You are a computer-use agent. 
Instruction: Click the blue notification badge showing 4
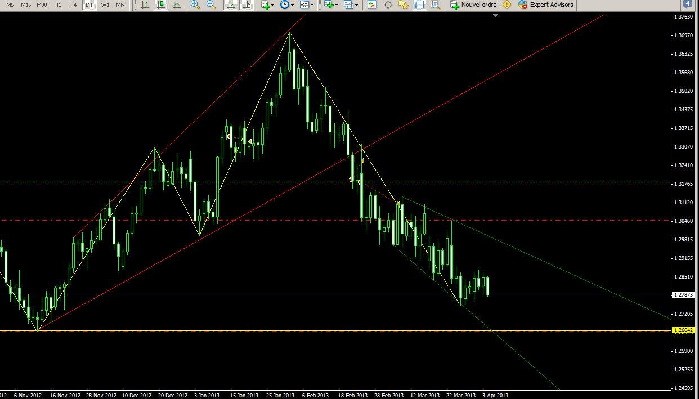(x=688, y=4)
